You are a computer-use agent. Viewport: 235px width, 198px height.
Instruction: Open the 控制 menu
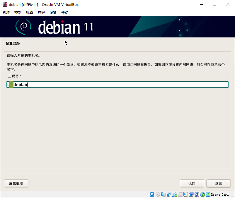click(x=18, y=12)
